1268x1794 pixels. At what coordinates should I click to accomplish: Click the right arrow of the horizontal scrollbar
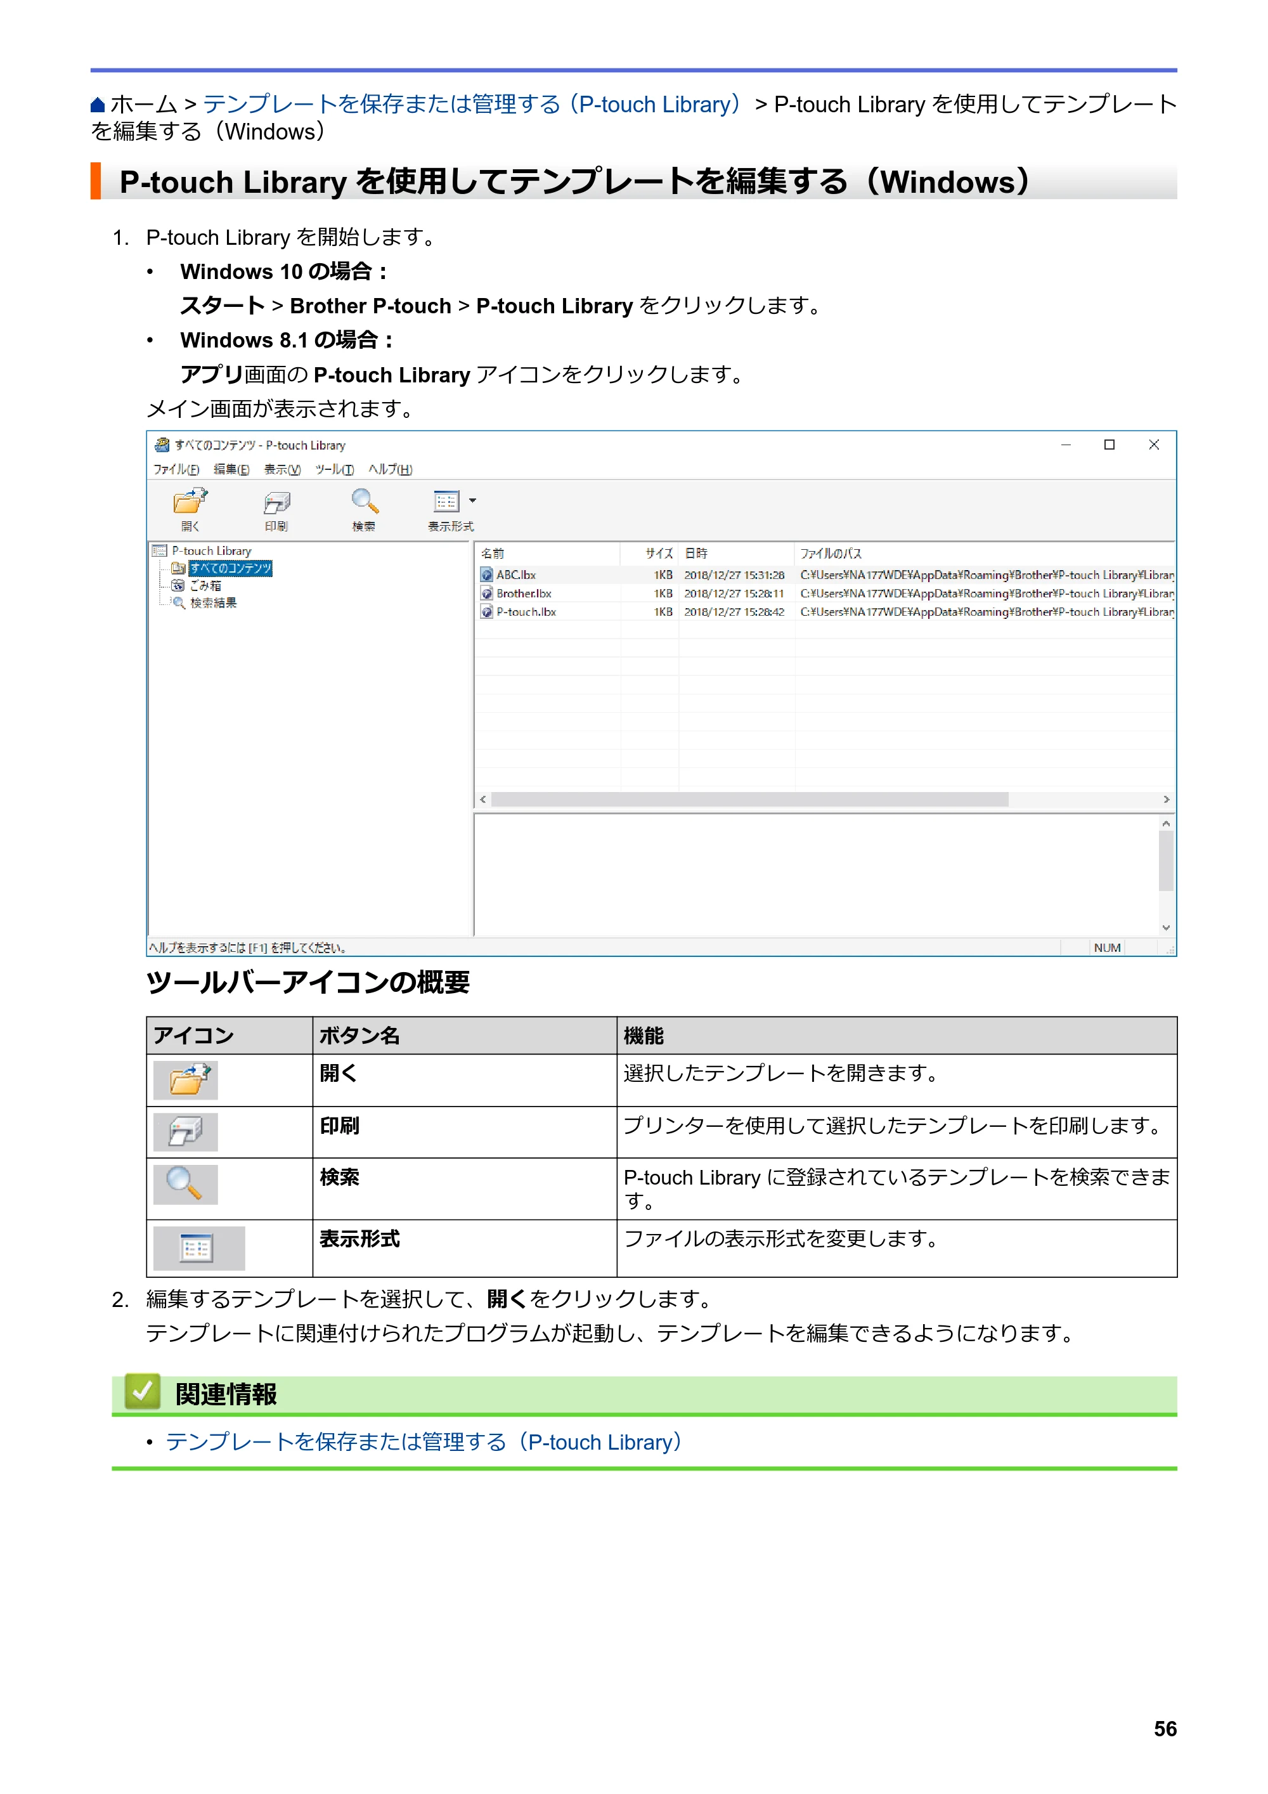coord(1167,799)
